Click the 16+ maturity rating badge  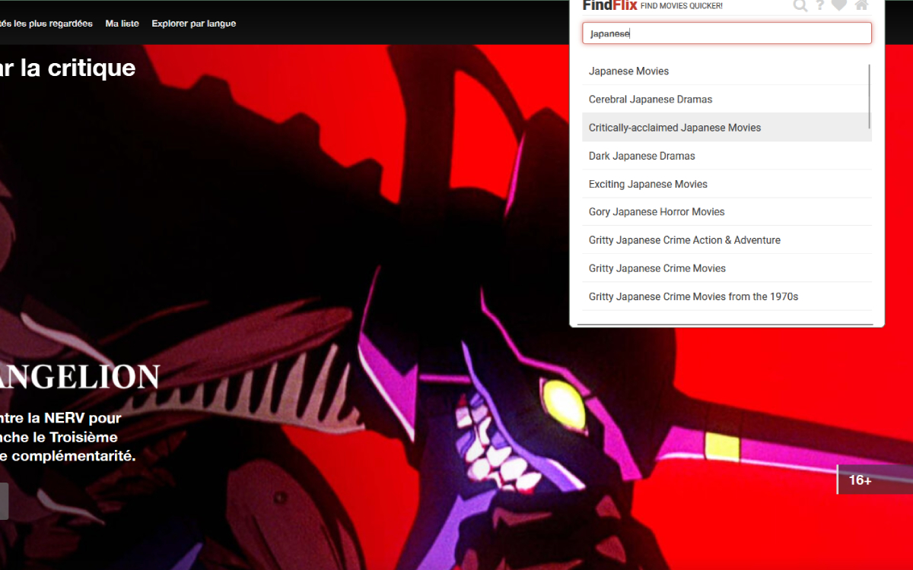coord(874,480)
